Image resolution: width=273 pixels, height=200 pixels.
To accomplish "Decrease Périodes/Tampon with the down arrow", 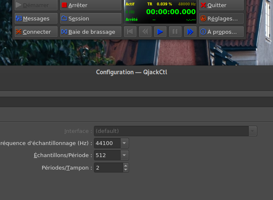I will pyautogui.click(x=126, y=170).
